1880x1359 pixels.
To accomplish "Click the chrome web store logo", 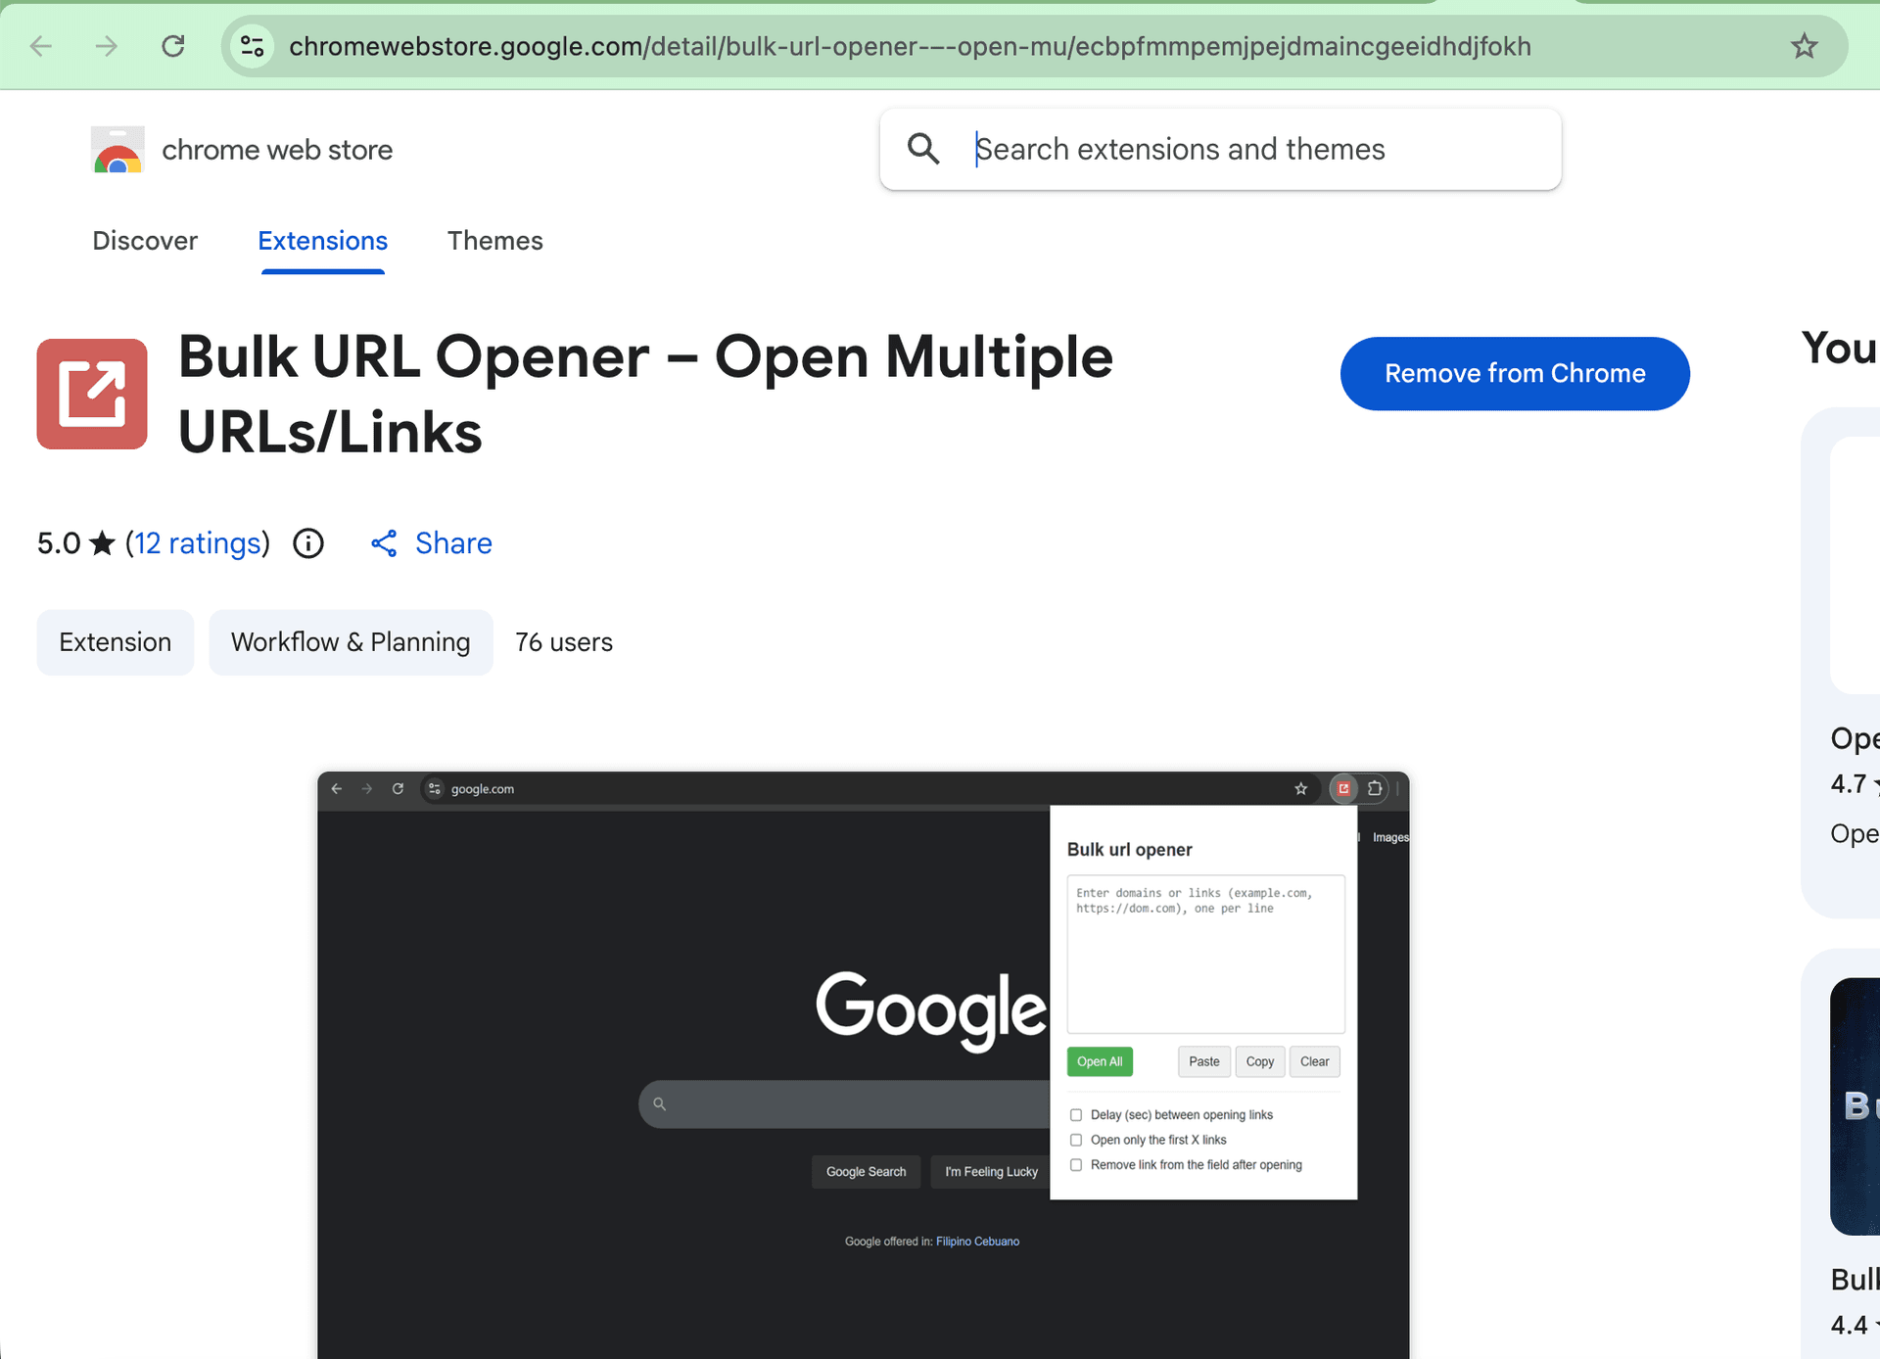I will [x=117, y=149].
